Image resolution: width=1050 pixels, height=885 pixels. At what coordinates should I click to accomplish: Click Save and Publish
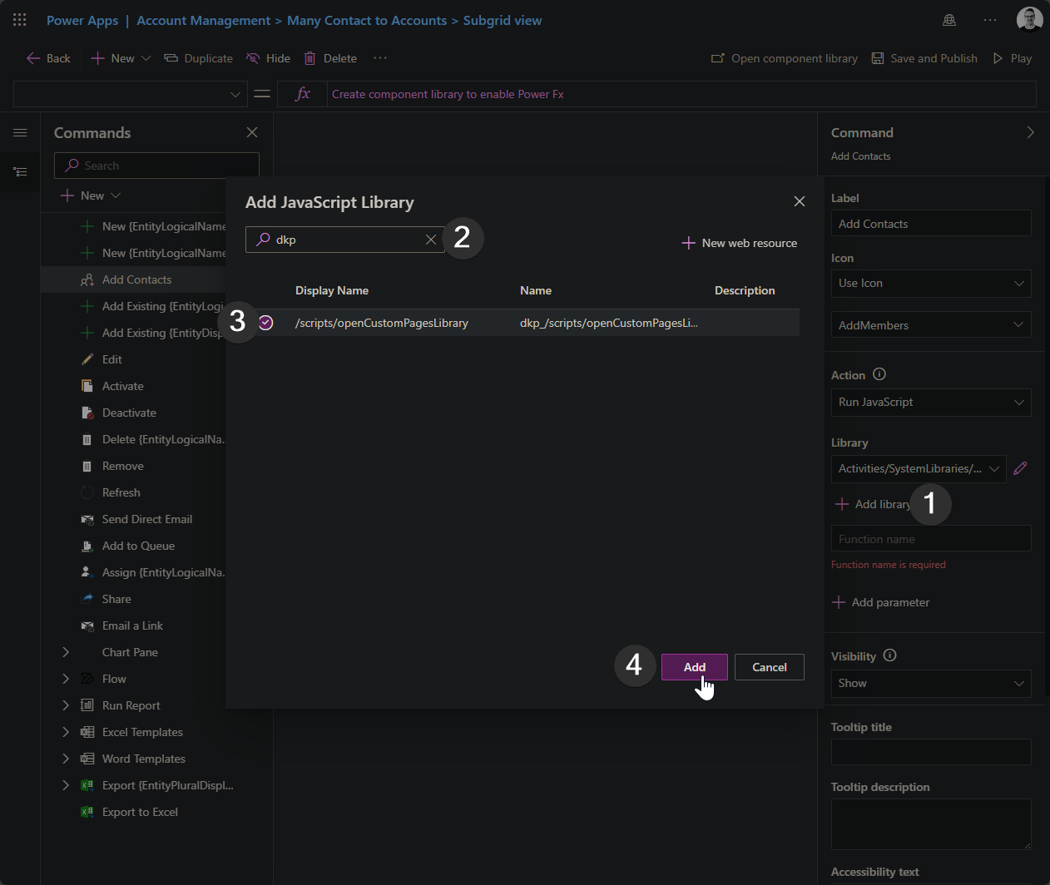[924, 58]
